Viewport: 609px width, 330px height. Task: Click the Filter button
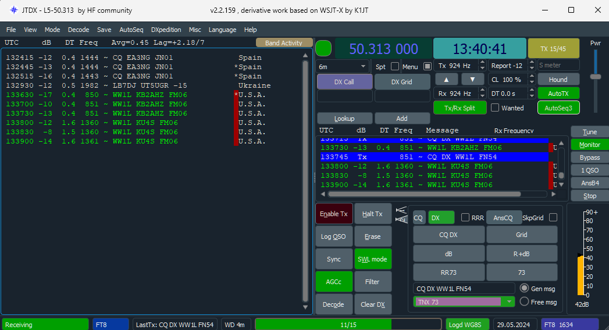[x=372, y=282]
